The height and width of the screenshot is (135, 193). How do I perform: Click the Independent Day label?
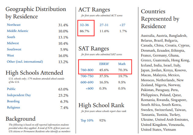pyautogui.click(x=19, y=95)
